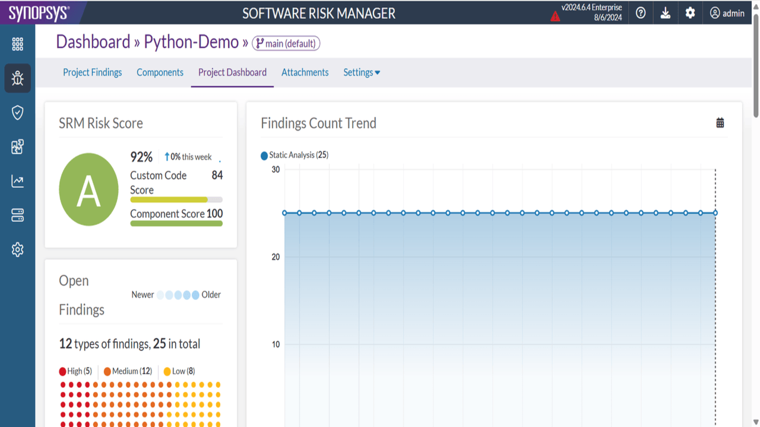Open the shield policies sidebar icon
The image size is (760, 427).
pos(17,113)
